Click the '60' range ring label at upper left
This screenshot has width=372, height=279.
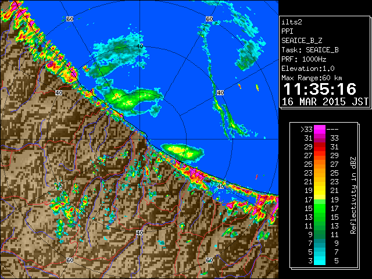coord(70,19)
